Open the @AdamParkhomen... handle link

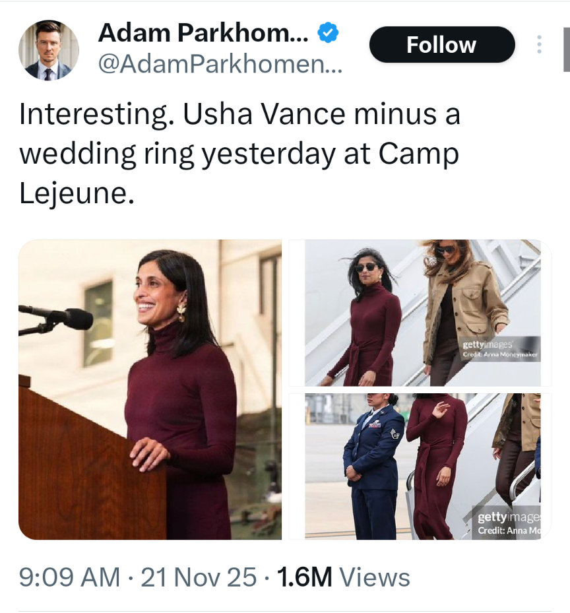220,64
